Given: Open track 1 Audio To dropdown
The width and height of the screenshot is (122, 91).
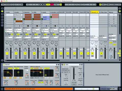Looking at the screenshot, I should pos(9,37).
